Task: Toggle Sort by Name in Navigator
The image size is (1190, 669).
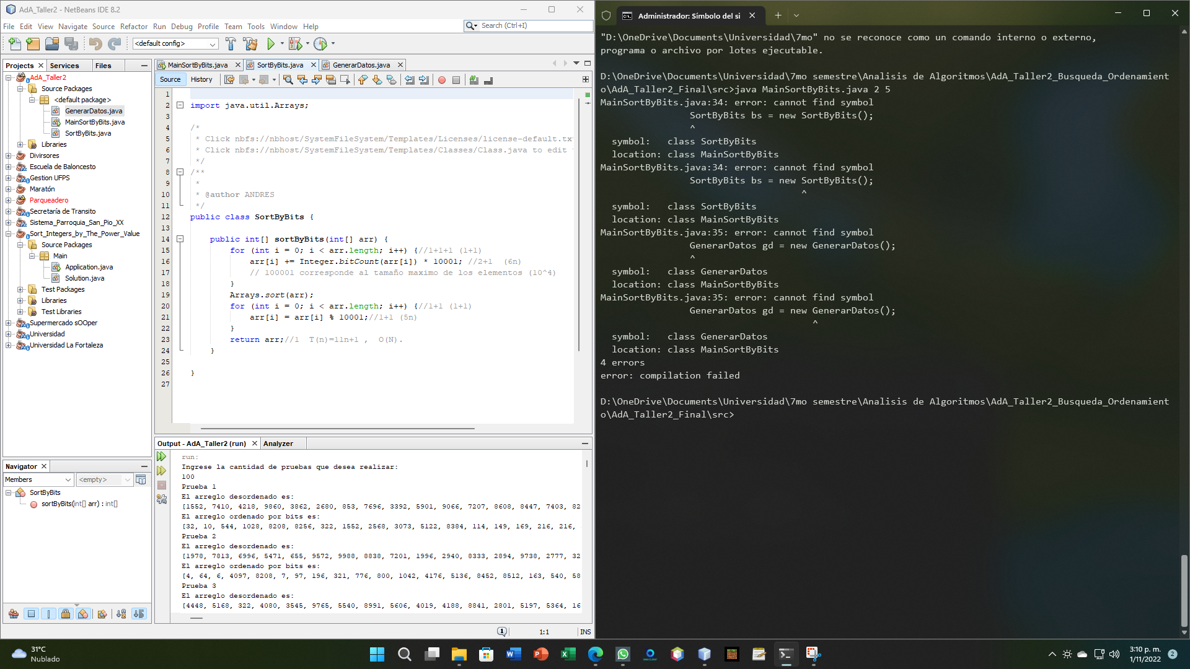Action: click(121, 614)
